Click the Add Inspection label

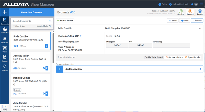point(73,69)
